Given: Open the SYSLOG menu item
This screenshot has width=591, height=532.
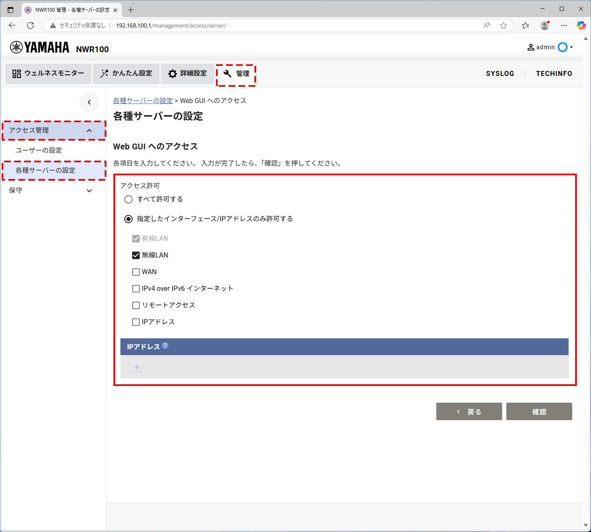Looking at the screenshot, I should pos(500,73).
